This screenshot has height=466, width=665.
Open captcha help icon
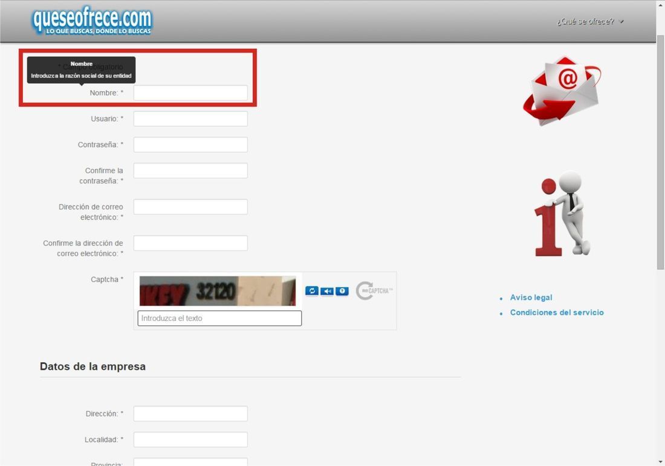pyautogui.click(x=342, y=291)
